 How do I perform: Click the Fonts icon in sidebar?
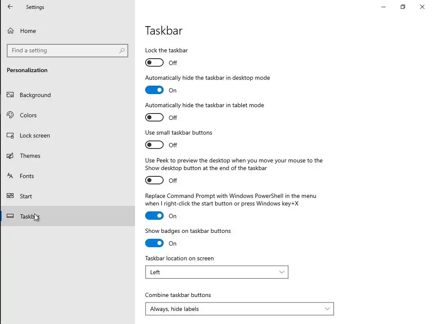point(11,176)
